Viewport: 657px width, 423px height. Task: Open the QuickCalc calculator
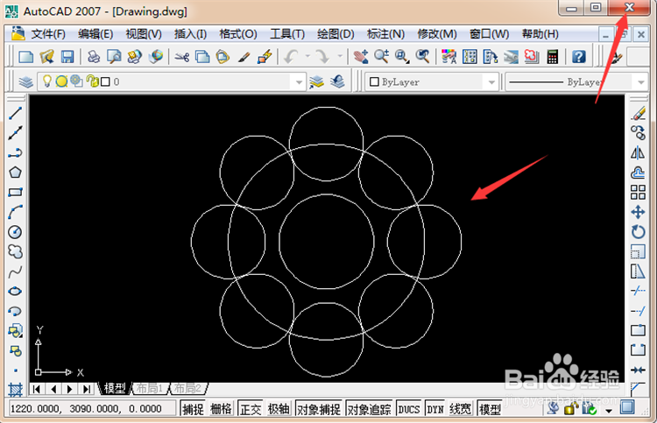point(553,57)
